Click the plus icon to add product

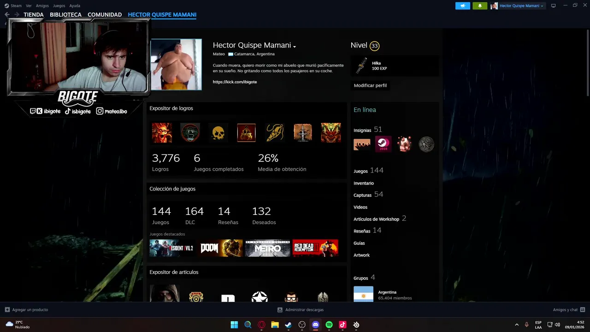7,310
